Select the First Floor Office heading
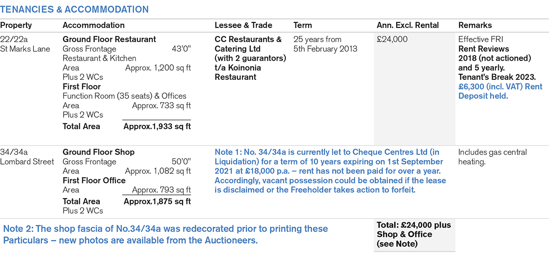The height and width of the screenshot is (256, 549). pyautogui.click(x=94, y=180)
